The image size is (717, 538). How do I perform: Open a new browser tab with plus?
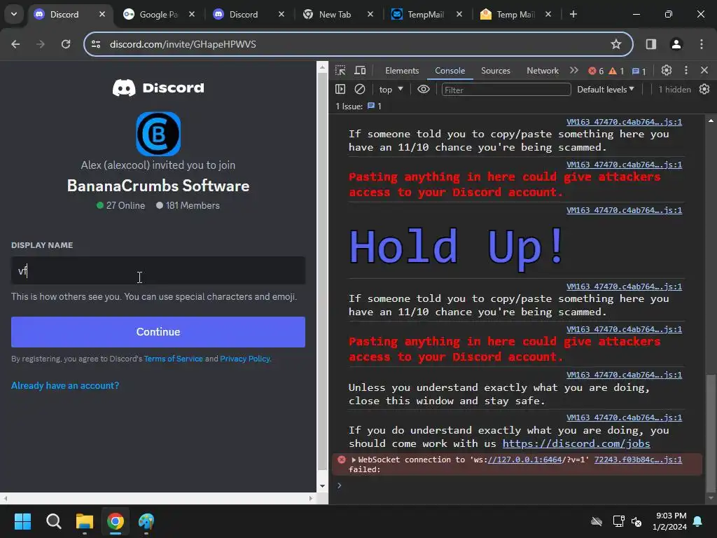pyautogui.click(x=573, y=14)
